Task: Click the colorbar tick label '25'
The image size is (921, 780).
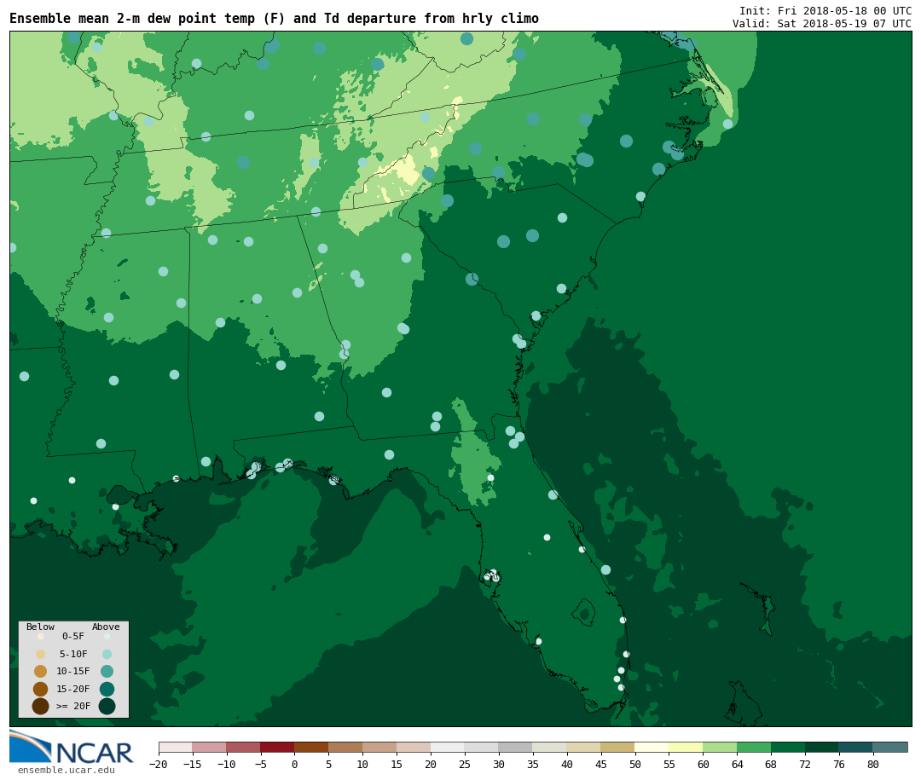Action: tap(465, 764)
